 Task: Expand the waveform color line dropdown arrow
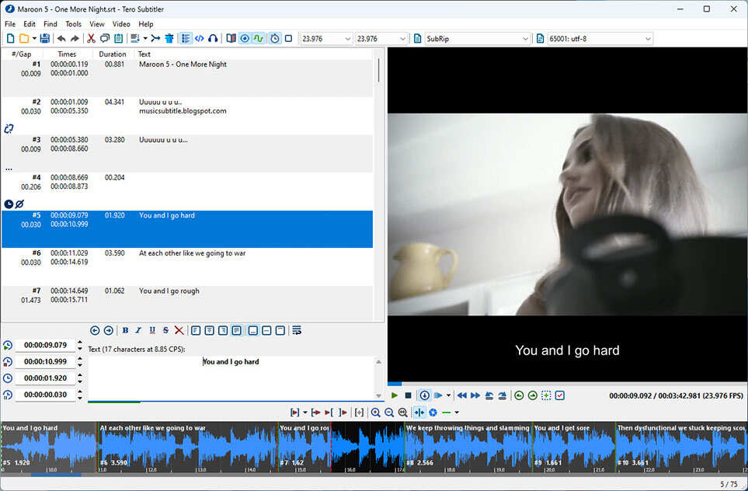[457, 413]
